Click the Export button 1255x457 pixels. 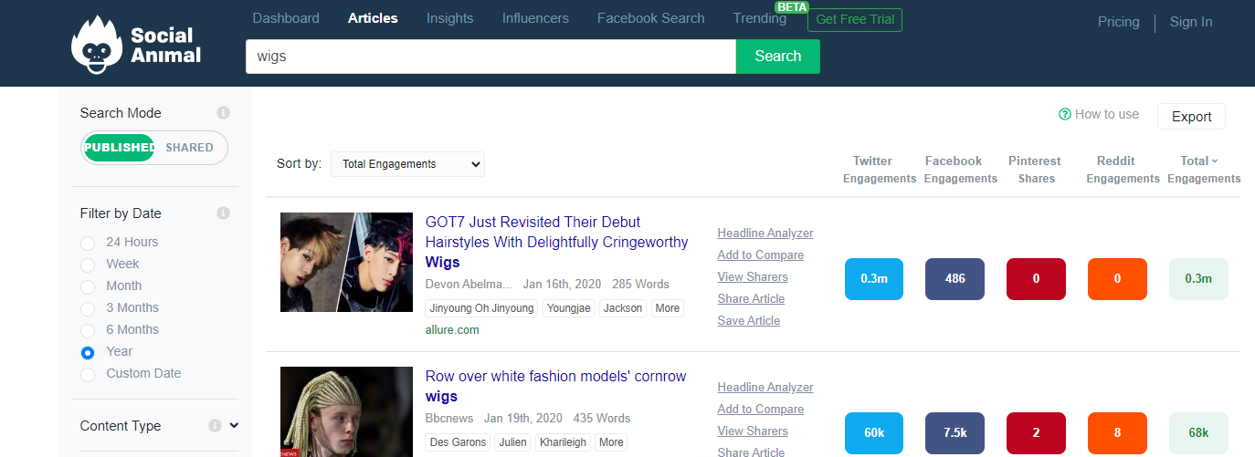click(1191, 117)
